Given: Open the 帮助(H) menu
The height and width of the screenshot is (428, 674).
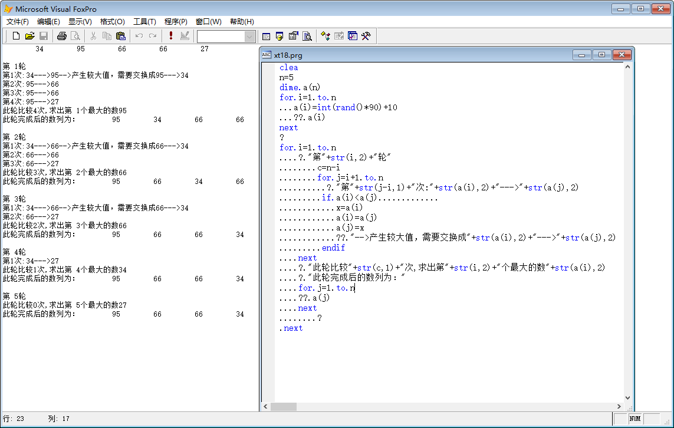Looking at the screenshot, I should [x=242, y=21].
